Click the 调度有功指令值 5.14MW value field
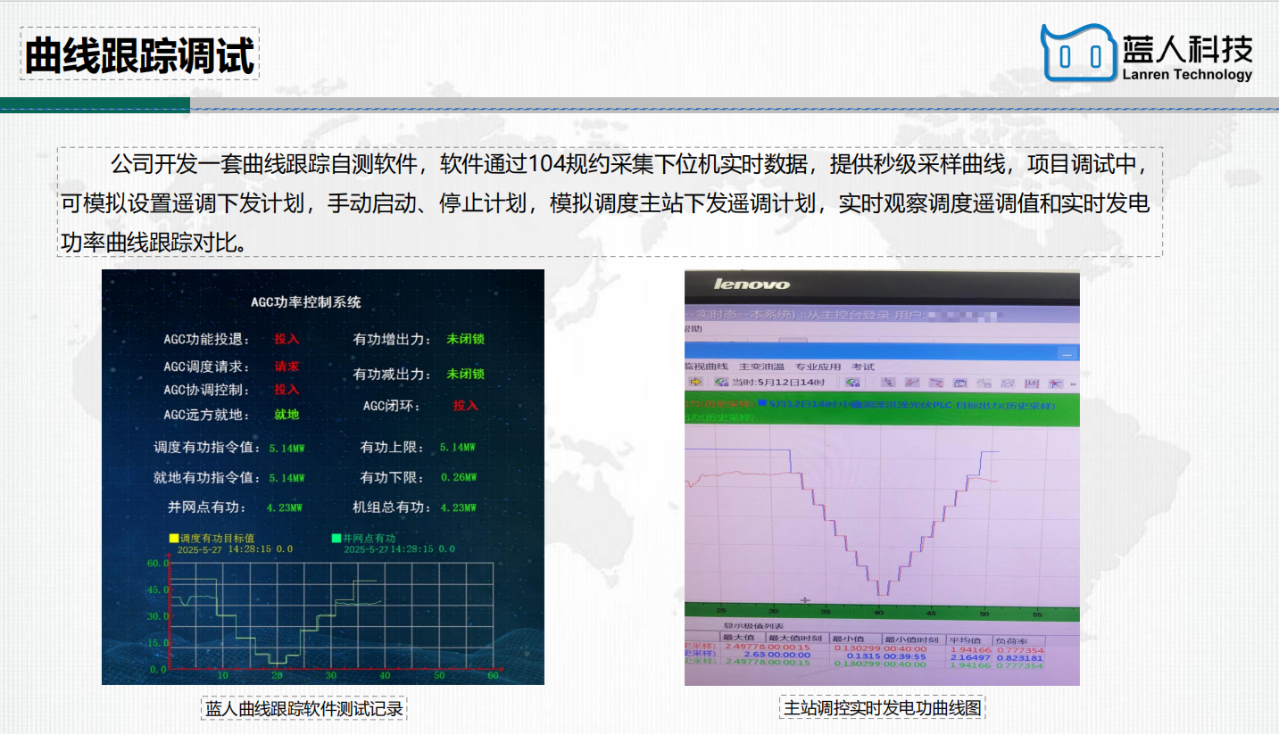Viewport: 1279px width, 734px height. click(287, 448)
